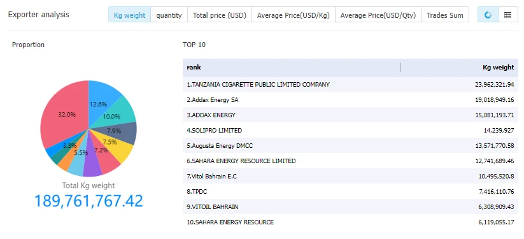Select the TPDC row

point(350,192)
